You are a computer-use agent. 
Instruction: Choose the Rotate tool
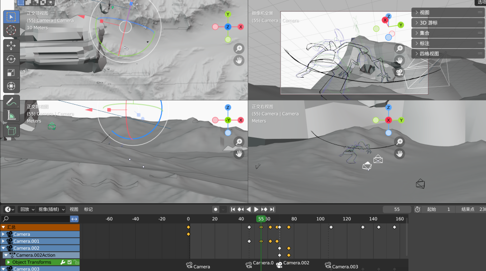click(11, 59)
